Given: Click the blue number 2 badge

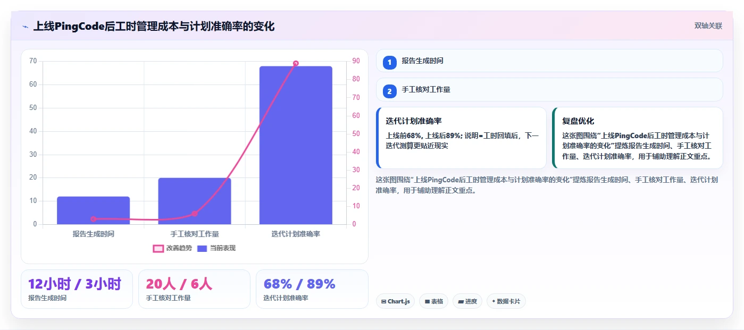Looking at the screenshot, I should point(390,91).
